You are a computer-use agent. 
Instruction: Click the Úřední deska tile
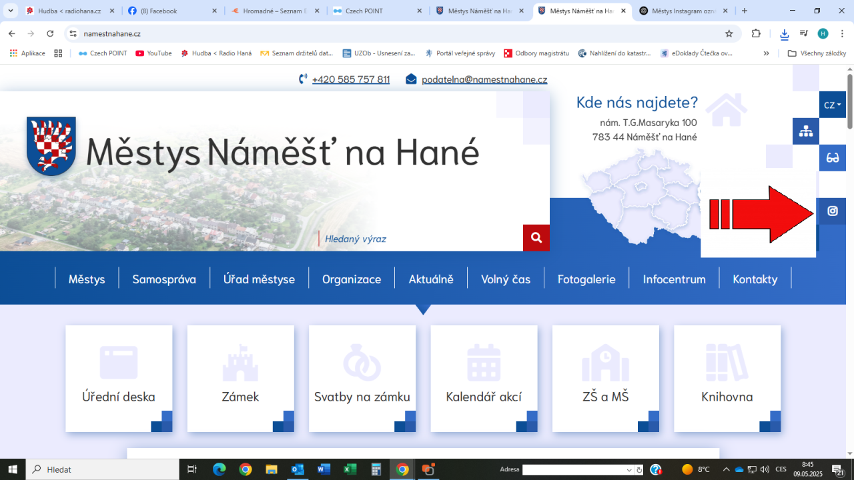pos(119,378)
